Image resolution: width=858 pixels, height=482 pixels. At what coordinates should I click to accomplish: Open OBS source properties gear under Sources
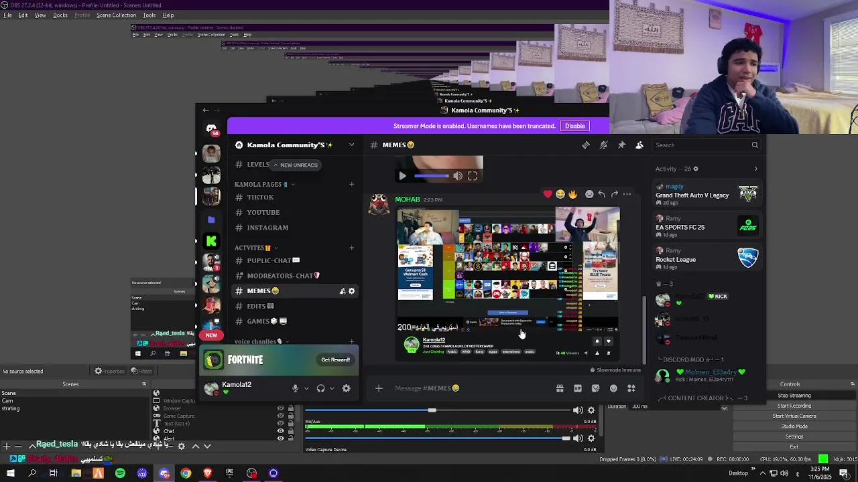(x=181, y=447)
